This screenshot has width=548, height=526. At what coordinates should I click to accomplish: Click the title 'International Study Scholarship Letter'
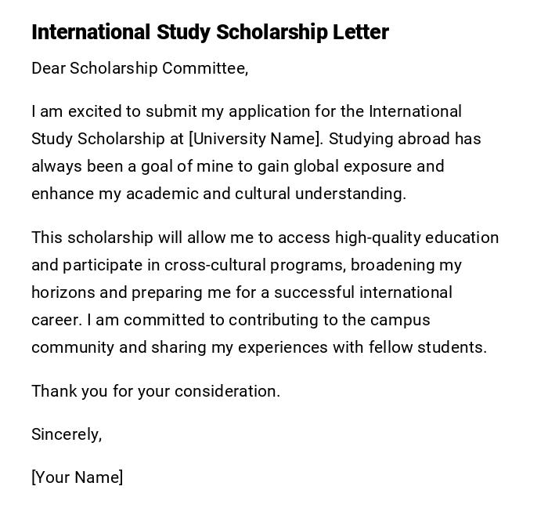pyautogui.click(x=210, y=32)
